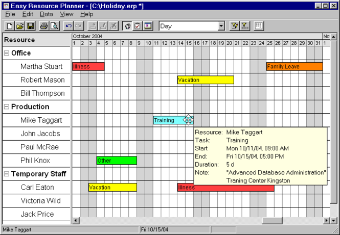
Task: Open print preview with the magnifier icon
Action: click(54, 26)
